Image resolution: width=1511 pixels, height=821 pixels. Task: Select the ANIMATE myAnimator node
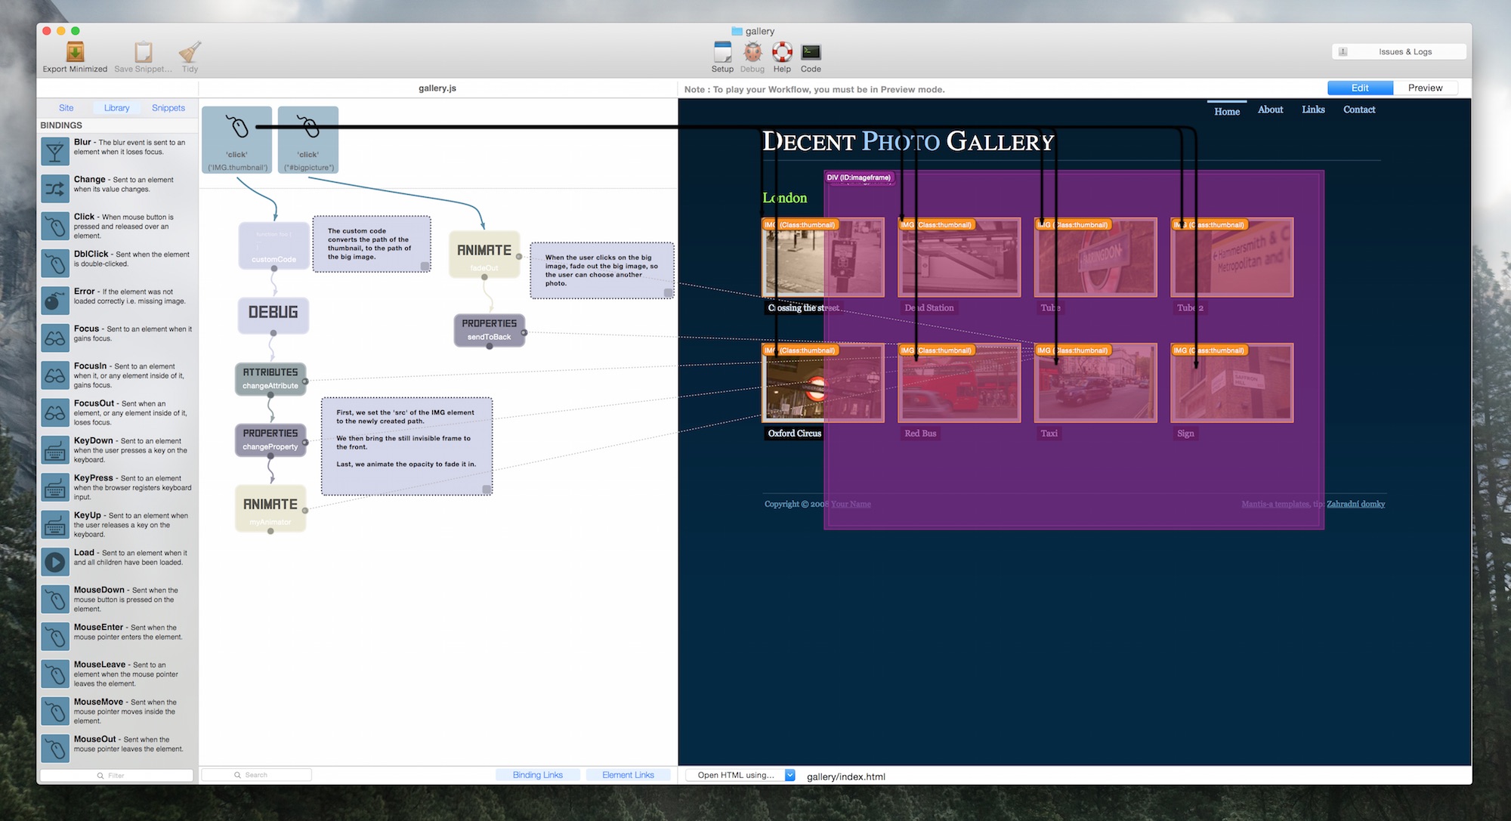270,508
